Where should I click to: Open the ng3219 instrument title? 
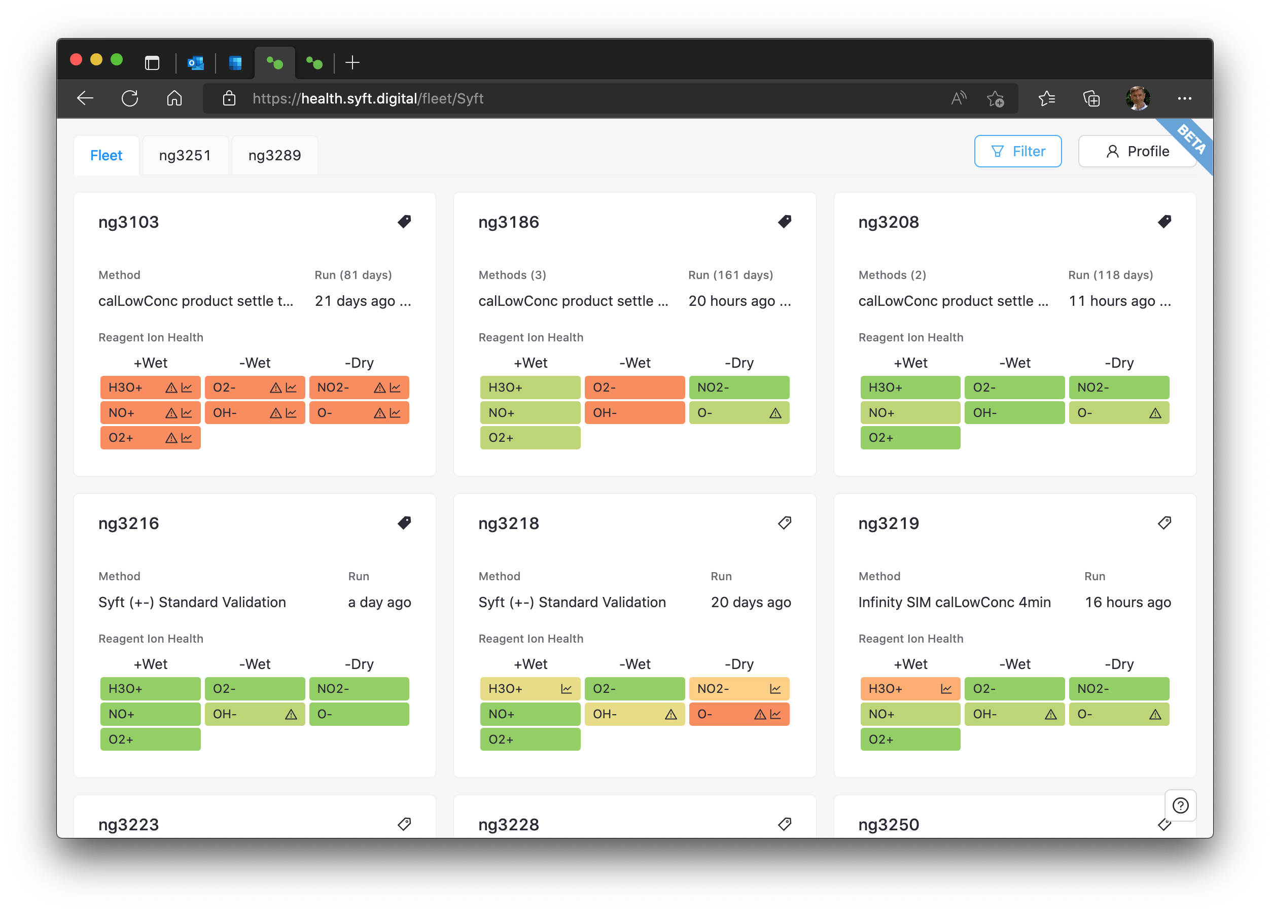889,523
